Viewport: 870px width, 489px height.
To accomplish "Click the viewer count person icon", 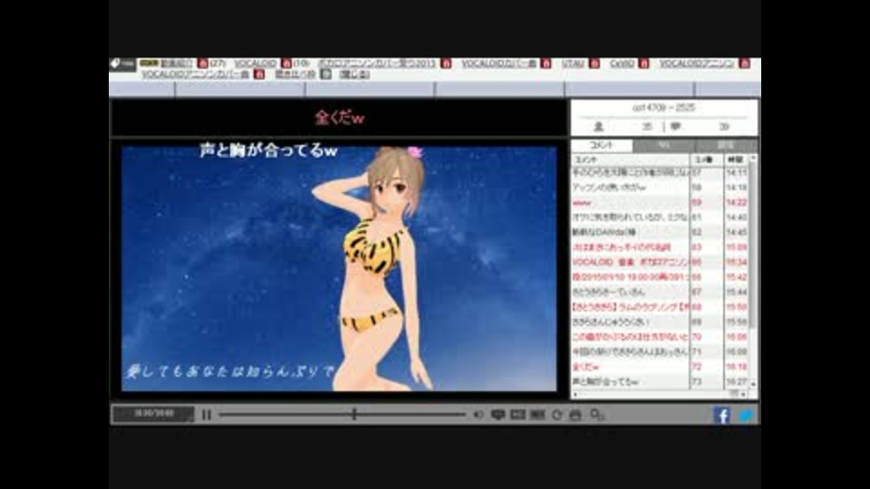I will pos(598,127).
